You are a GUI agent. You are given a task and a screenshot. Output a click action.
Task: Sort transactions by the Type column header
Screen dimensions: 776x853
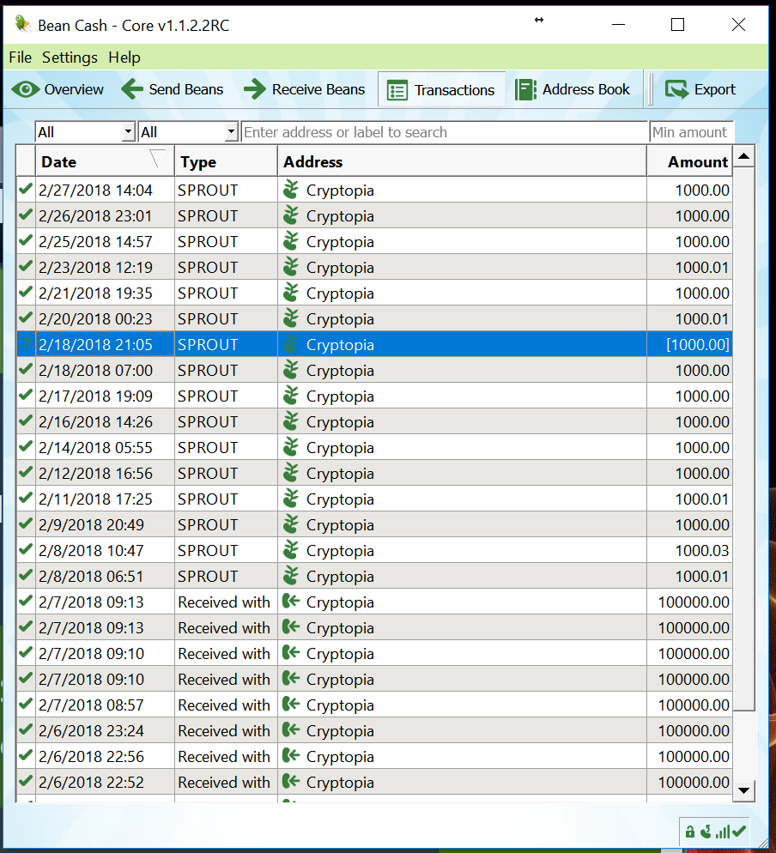(226, 161)
